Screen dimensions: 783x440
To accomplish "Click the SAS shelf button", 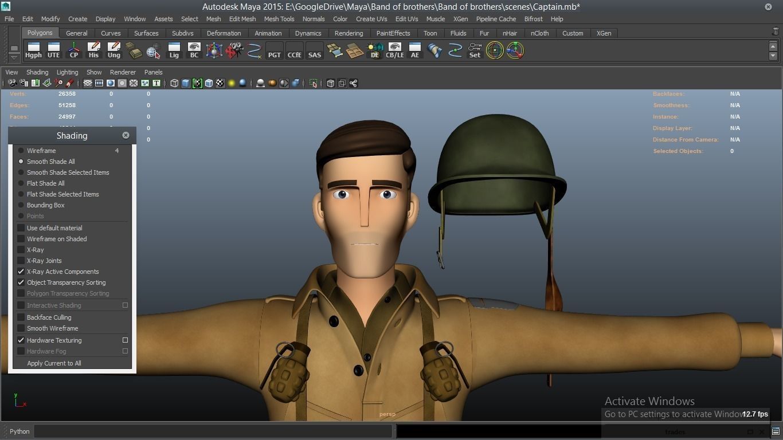I will (314, 50).
